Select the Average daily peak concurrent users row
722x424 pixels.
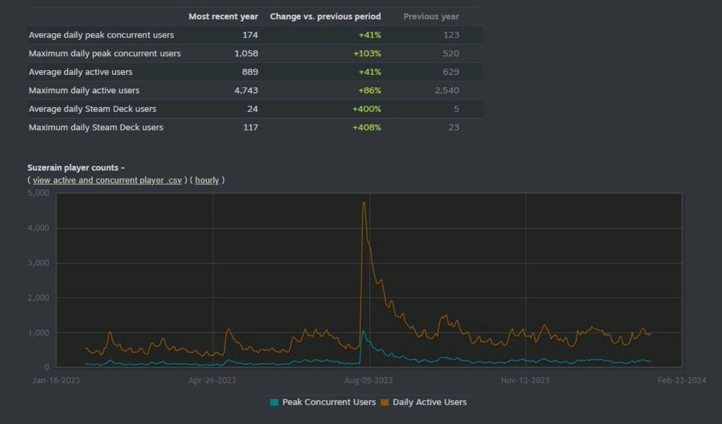tap(101, 35)
